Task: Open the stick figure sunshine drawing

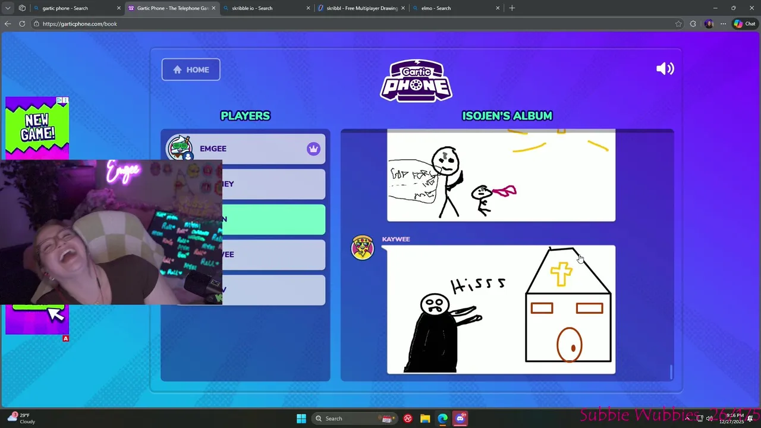Action: tap(501, 175)
